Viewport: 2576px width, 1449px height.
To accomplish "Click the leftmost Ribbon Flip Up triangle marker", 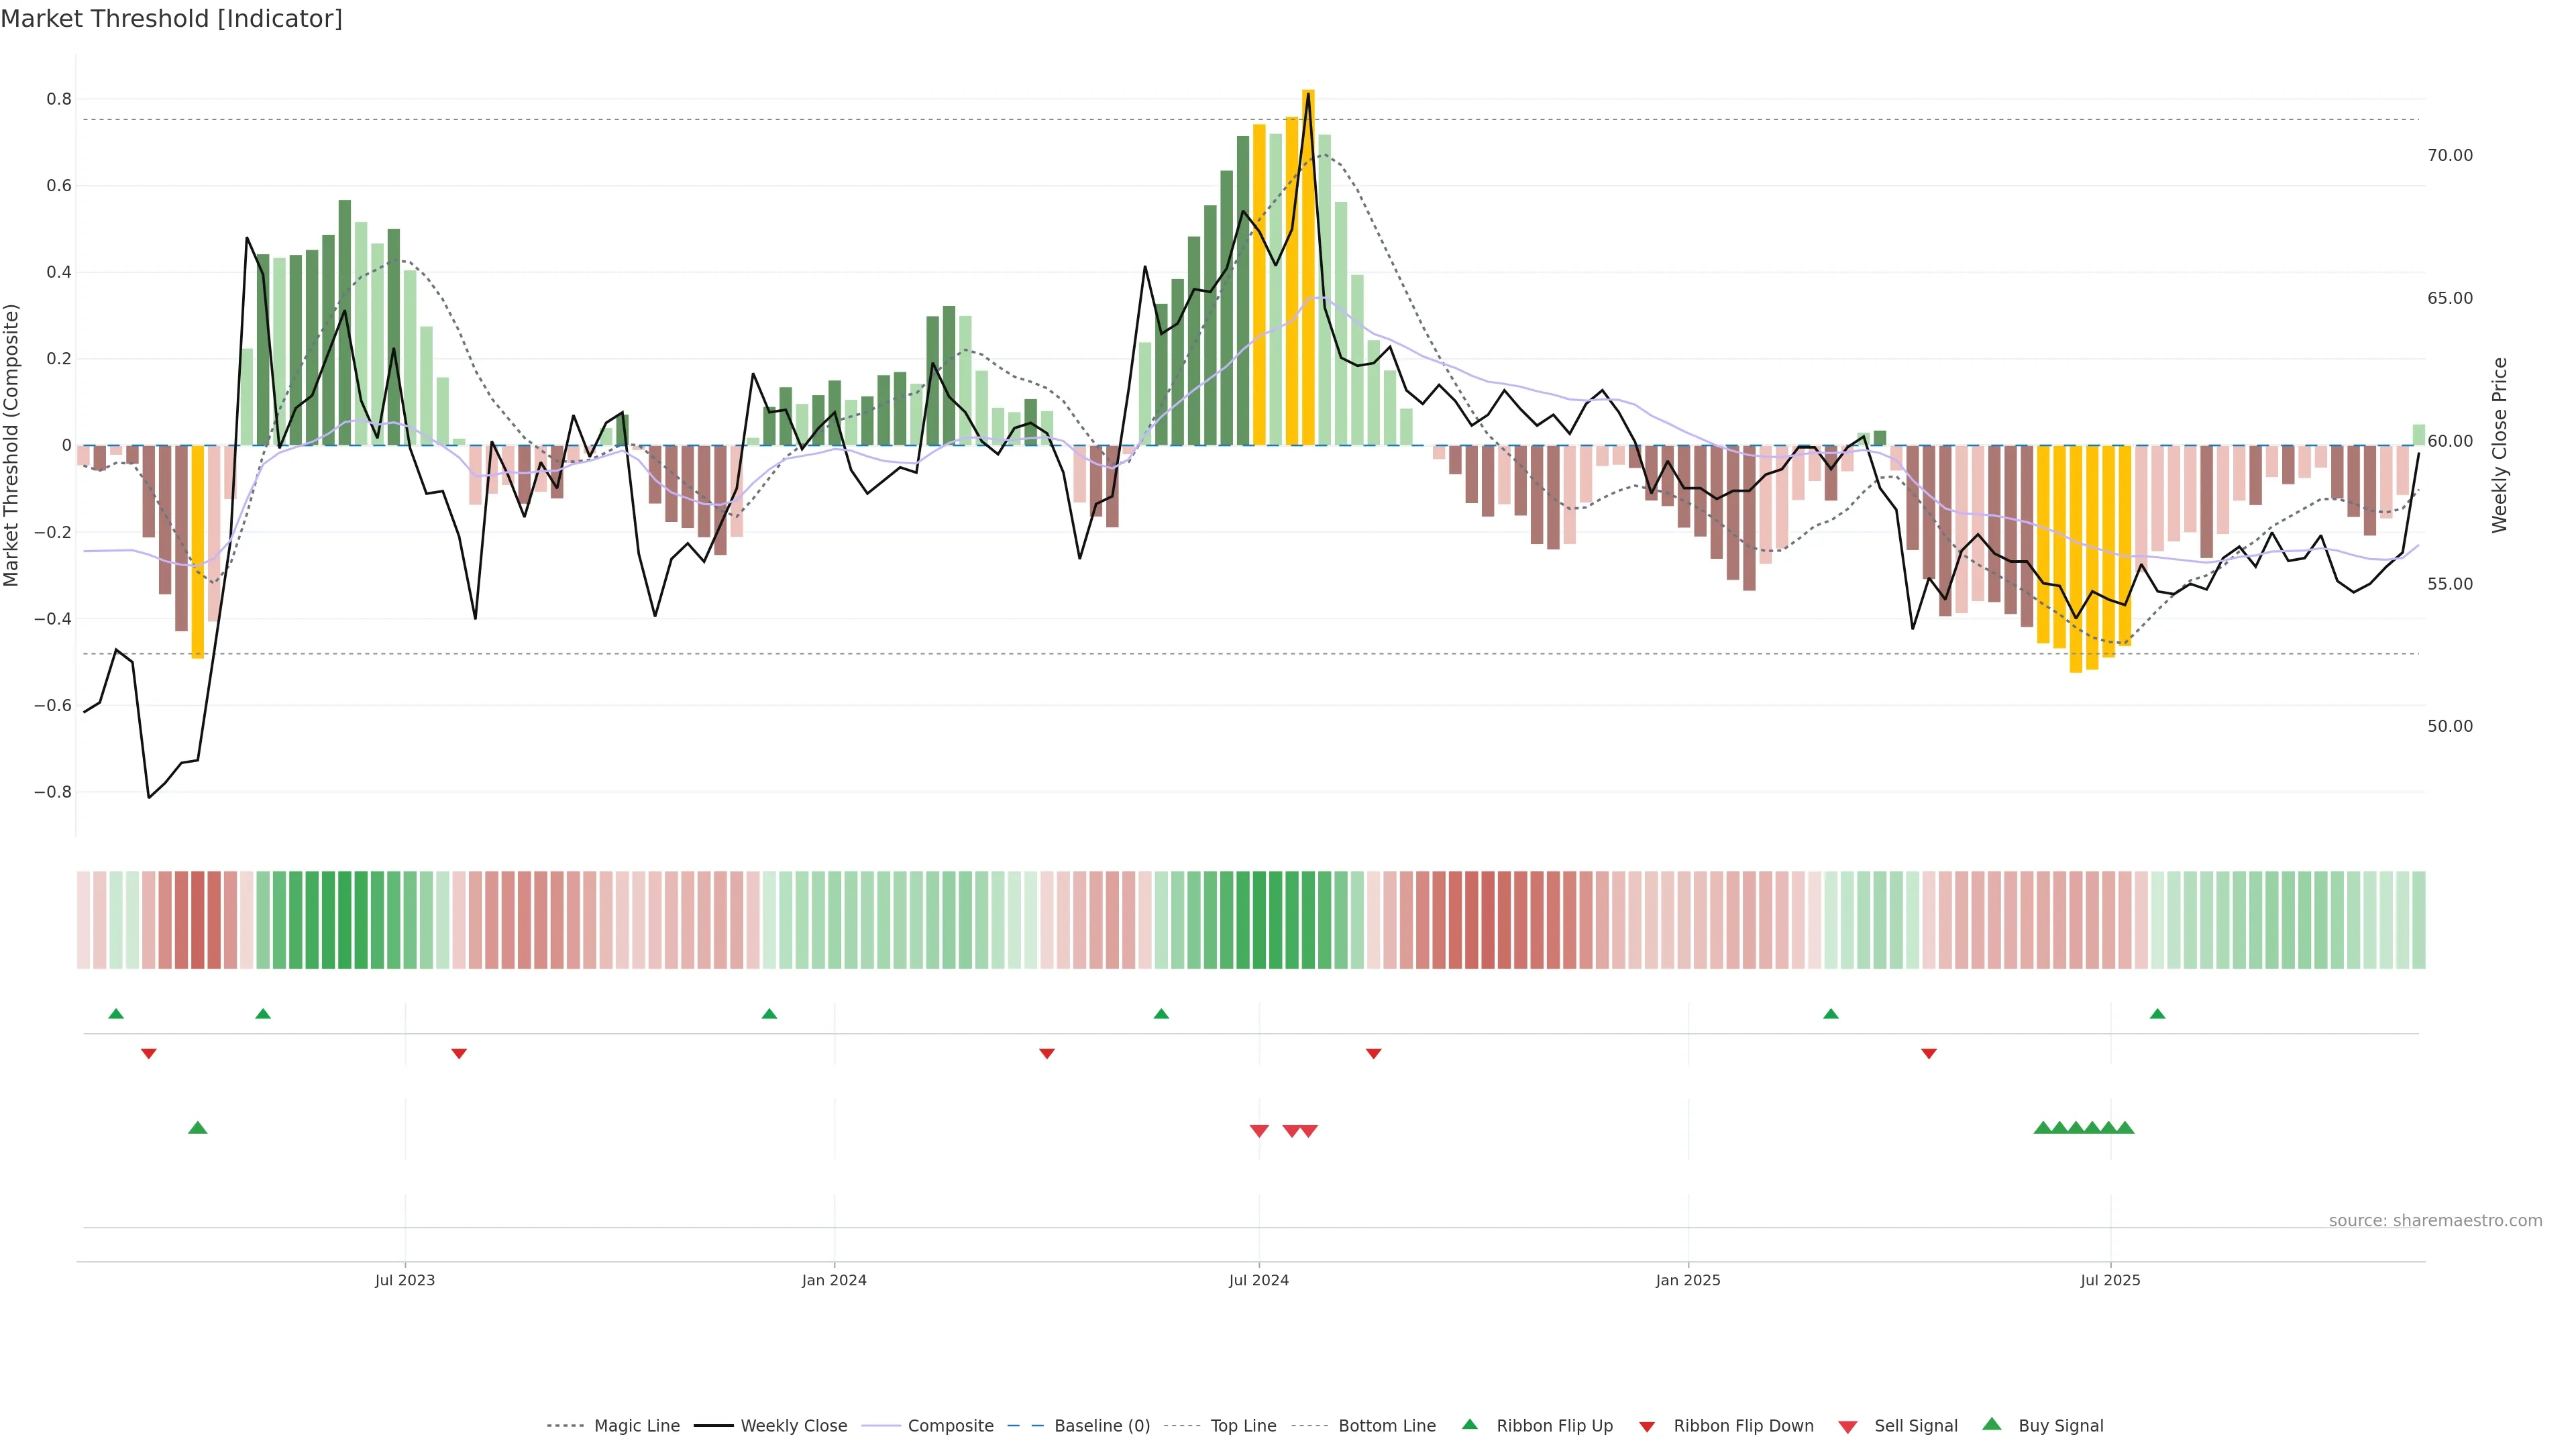I will pyautogui.click(x=116, y=1014).
